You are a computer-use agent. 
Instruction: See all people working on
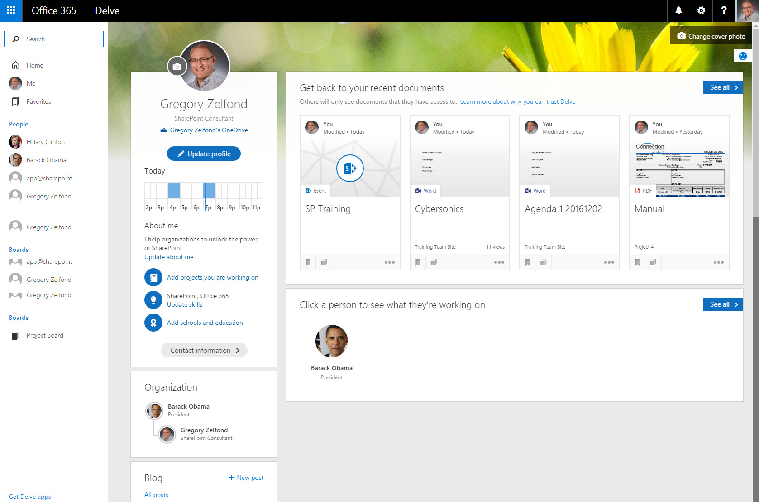coord(723,304)
